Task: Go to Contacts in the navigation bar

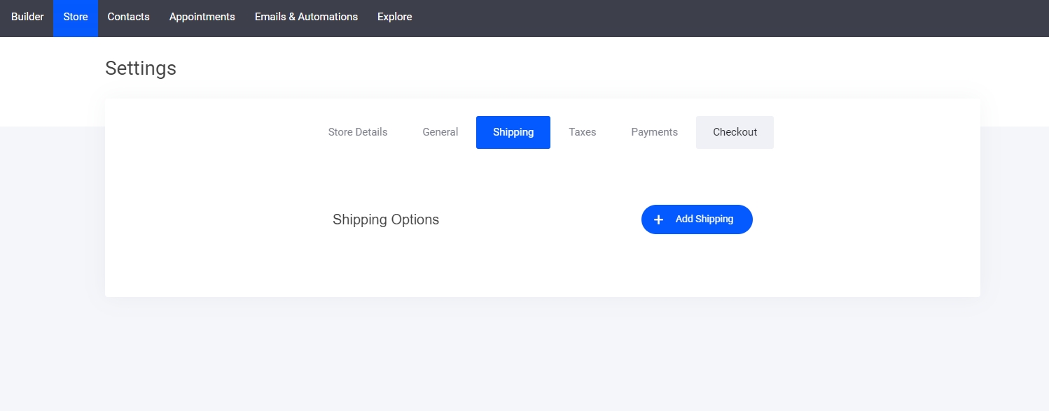Action: (x=128, y=17)
